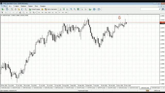Click the Новый ордер button
The image size is (165, 93).
(x=35, y=9)
